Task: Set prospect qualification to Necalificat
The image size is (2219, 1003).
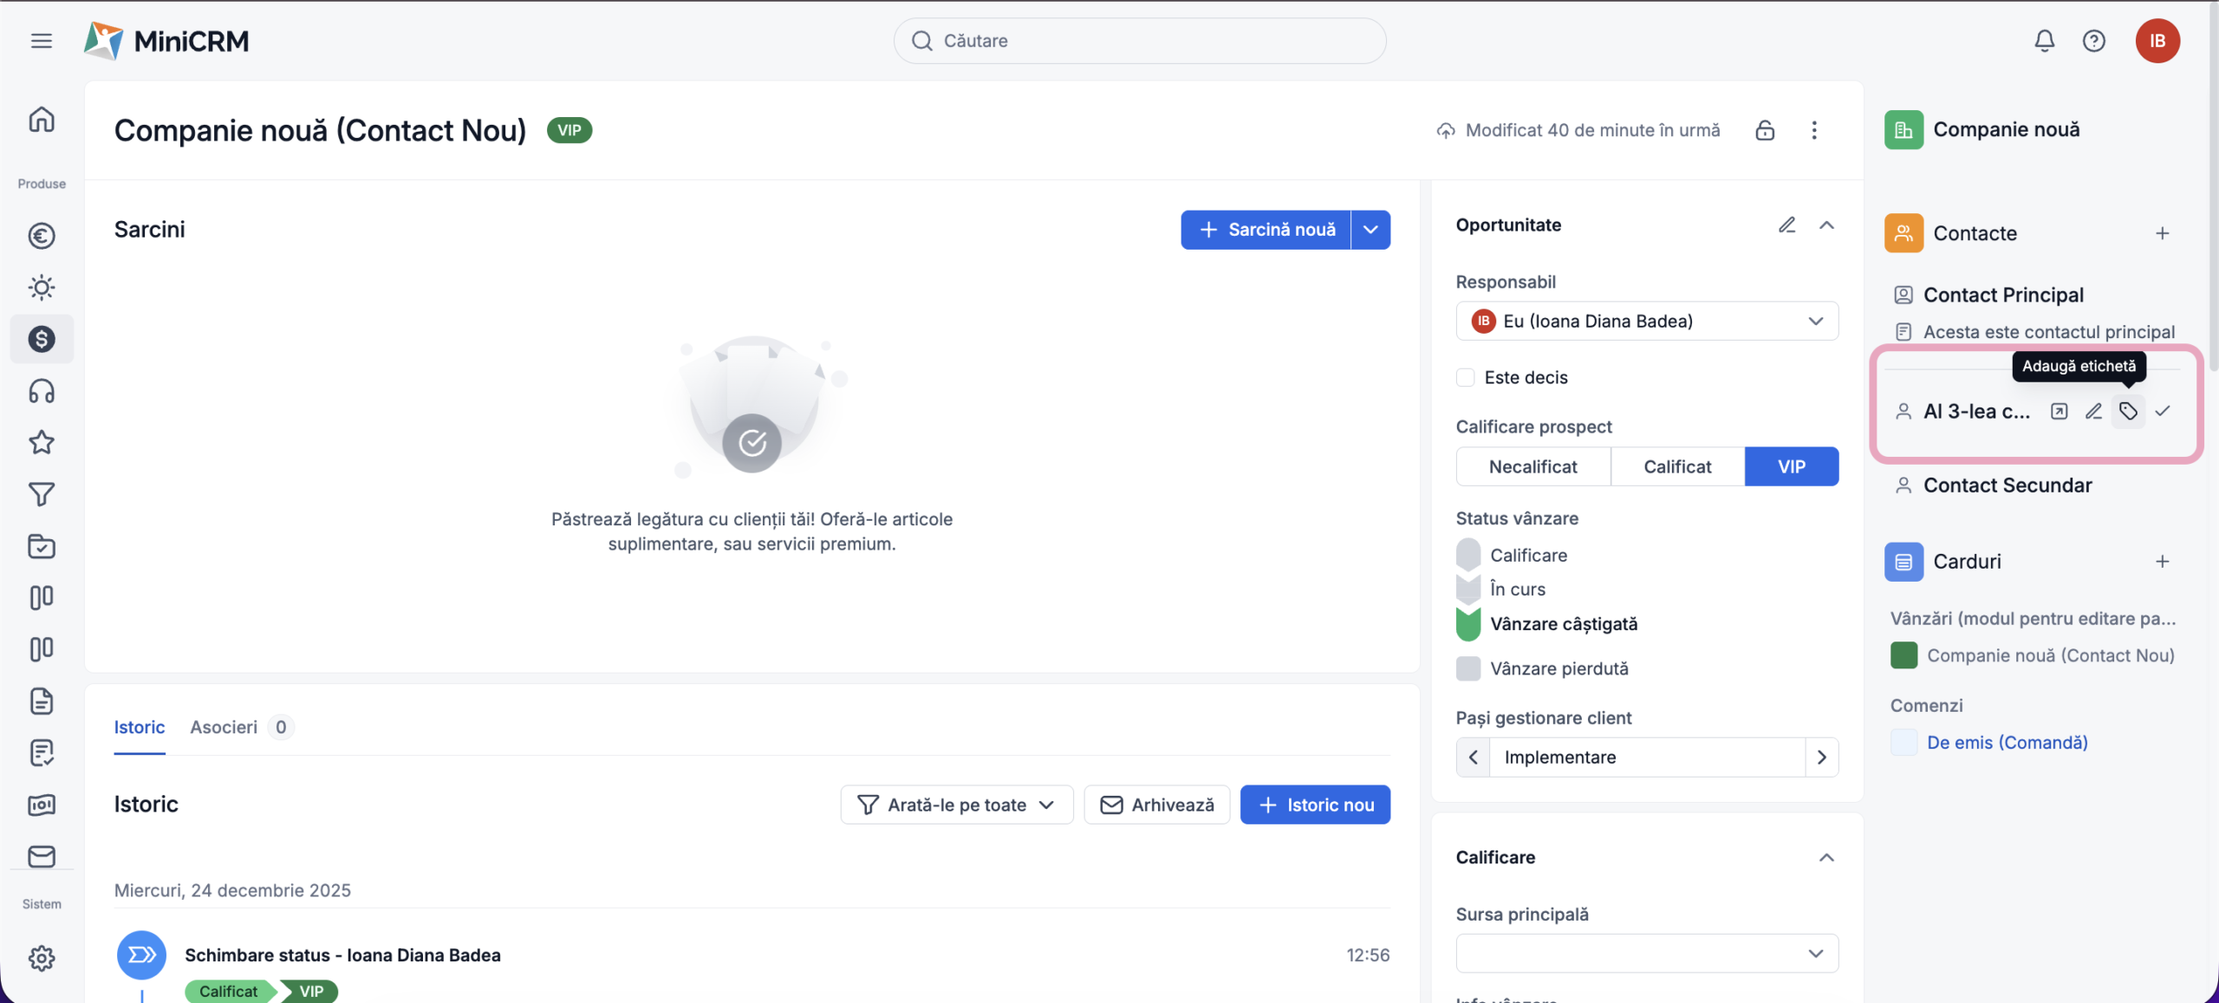Action: pyautogui.click(x=1532, y=466)
